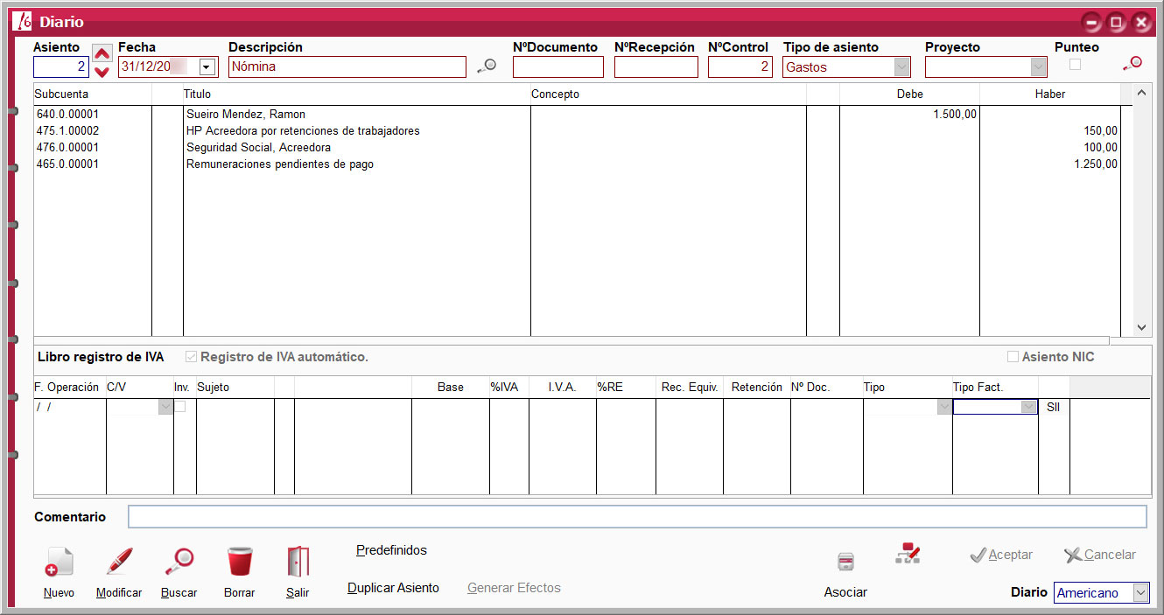The width and height of the screenshot is (1164, 615).
Task: Click the F. Operación date cell
Action: pos(70,407)
